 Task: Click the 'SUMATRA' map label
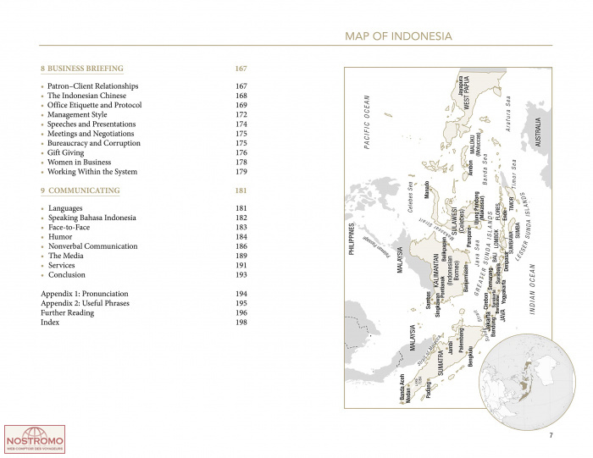click(441, 363)
